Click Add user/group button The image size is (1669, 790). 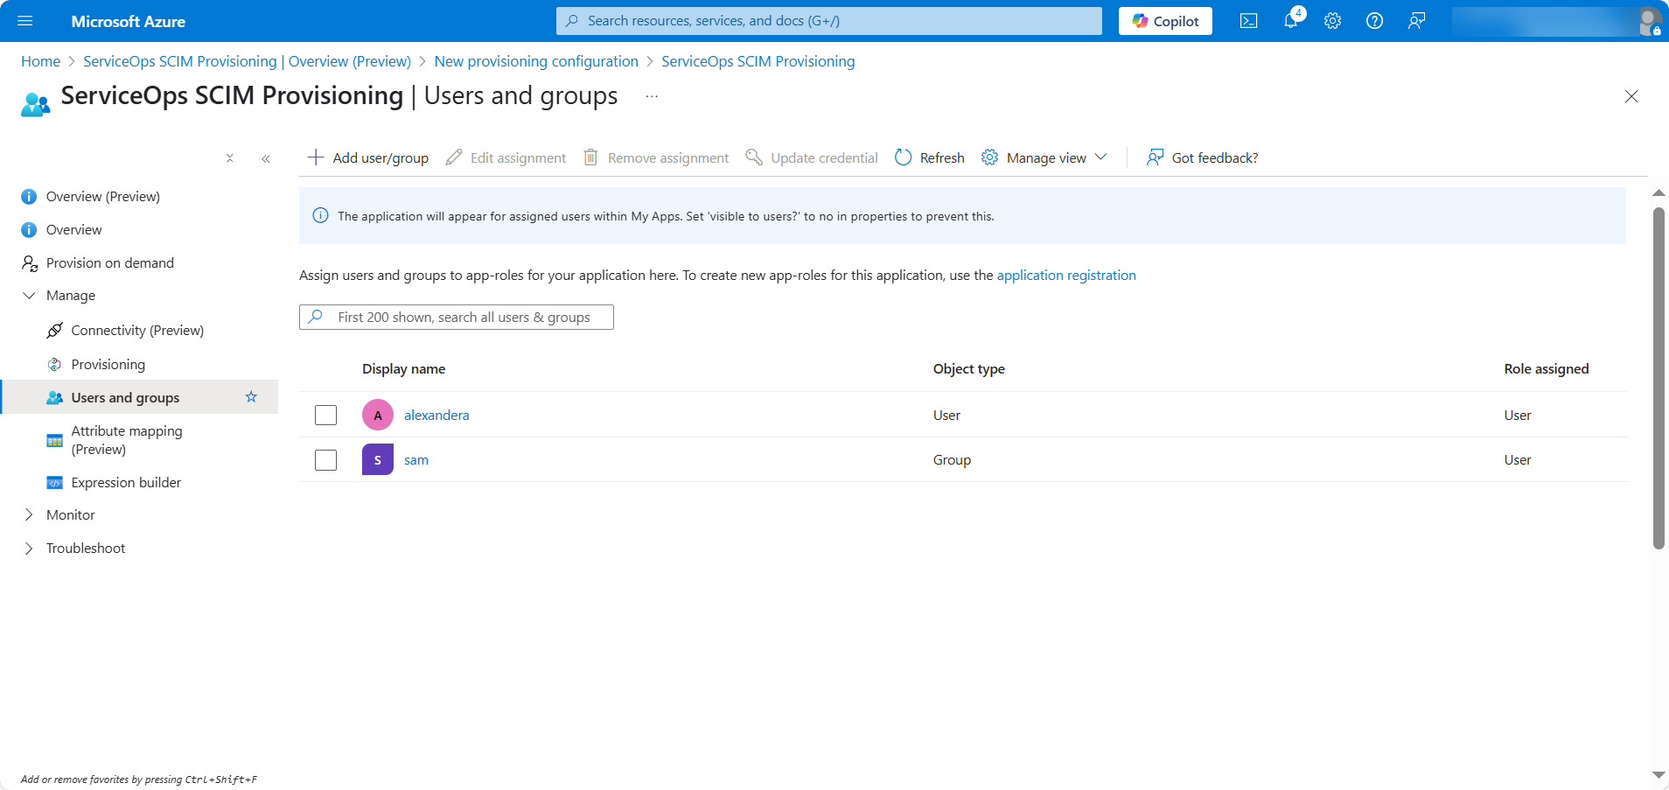coord(368,157)
